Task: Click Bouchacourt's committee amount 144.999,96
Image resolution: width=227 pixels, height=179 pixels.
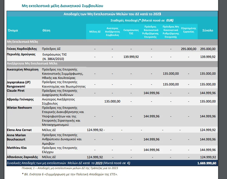Action: tap(151, 139)
